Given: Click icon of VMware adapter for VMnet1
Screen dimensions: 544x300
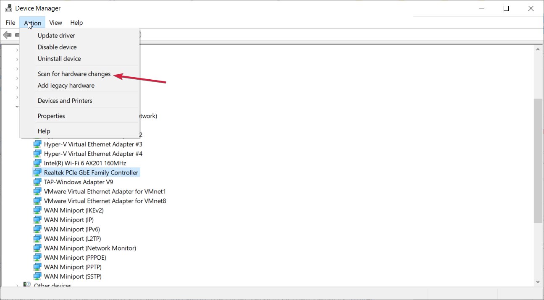Looking at the screenshot, I should pos(37,191).
